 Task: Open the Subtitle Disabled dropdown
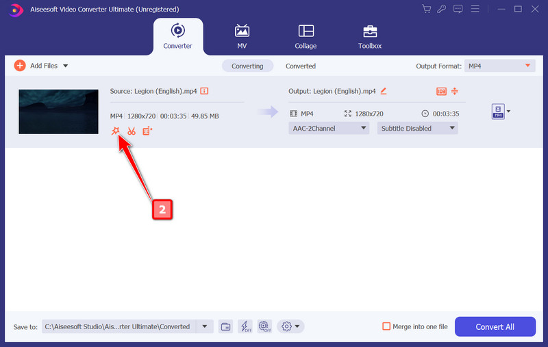pos(417,128)
